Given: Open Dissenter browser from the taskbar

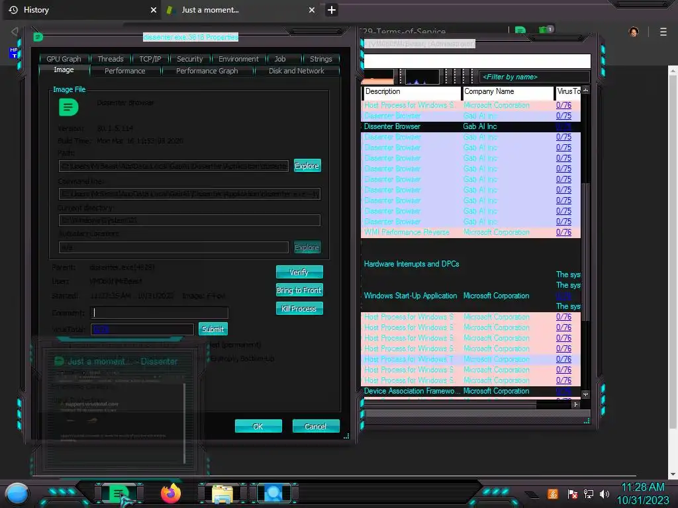Looking at the screenshot, I should coord(119,493).
